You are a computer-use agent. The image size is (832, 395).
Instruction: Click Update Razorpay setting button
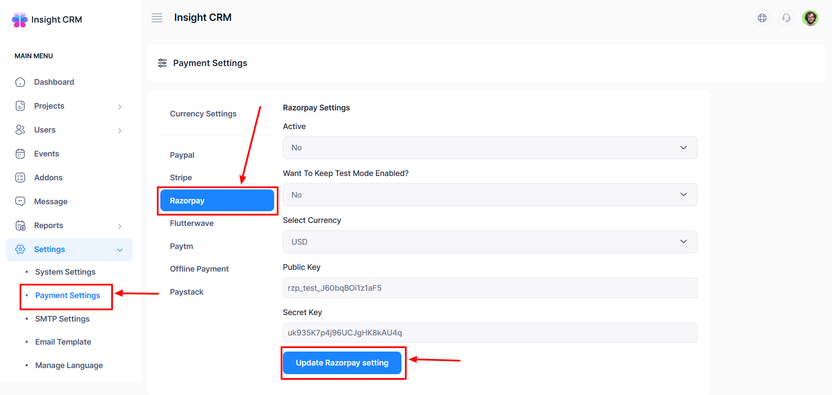pos(342,363)
